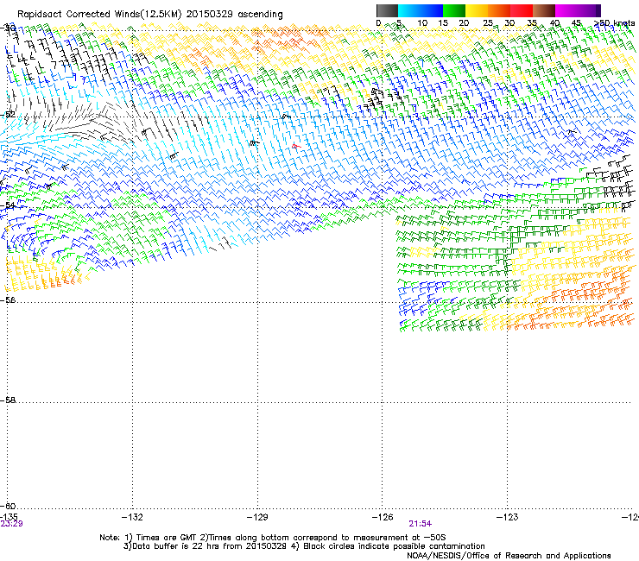Click the red wind barb near -128 longitude
This screenshot has height=561, width=639.
tap(296, 146)
